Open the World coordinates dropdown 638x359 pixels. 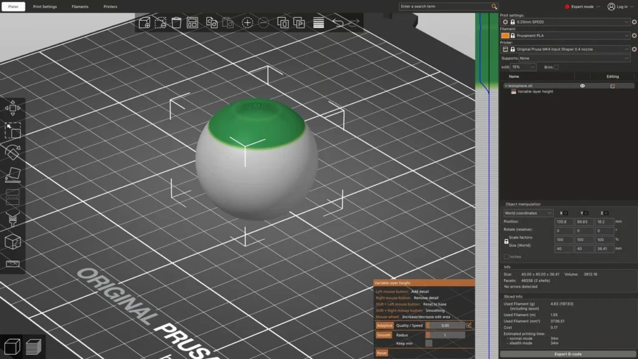coord(528,213)
